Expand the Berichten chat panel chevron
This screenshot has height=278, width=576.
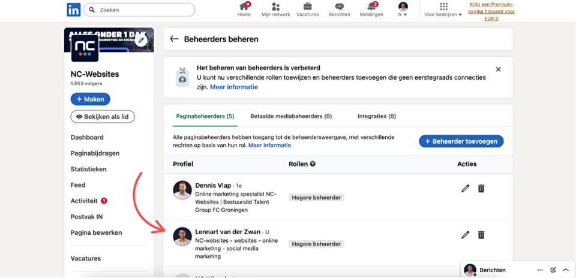click(565, 270)
